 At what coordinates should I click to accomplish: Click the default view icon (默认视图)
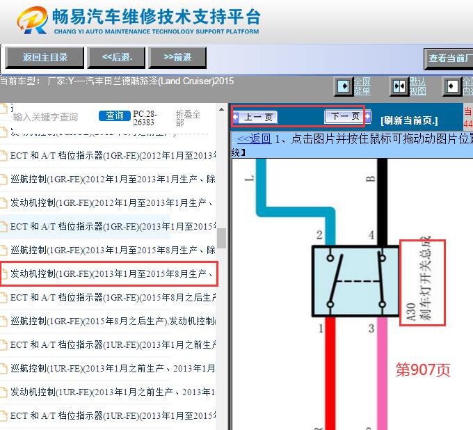coord(399,86)
